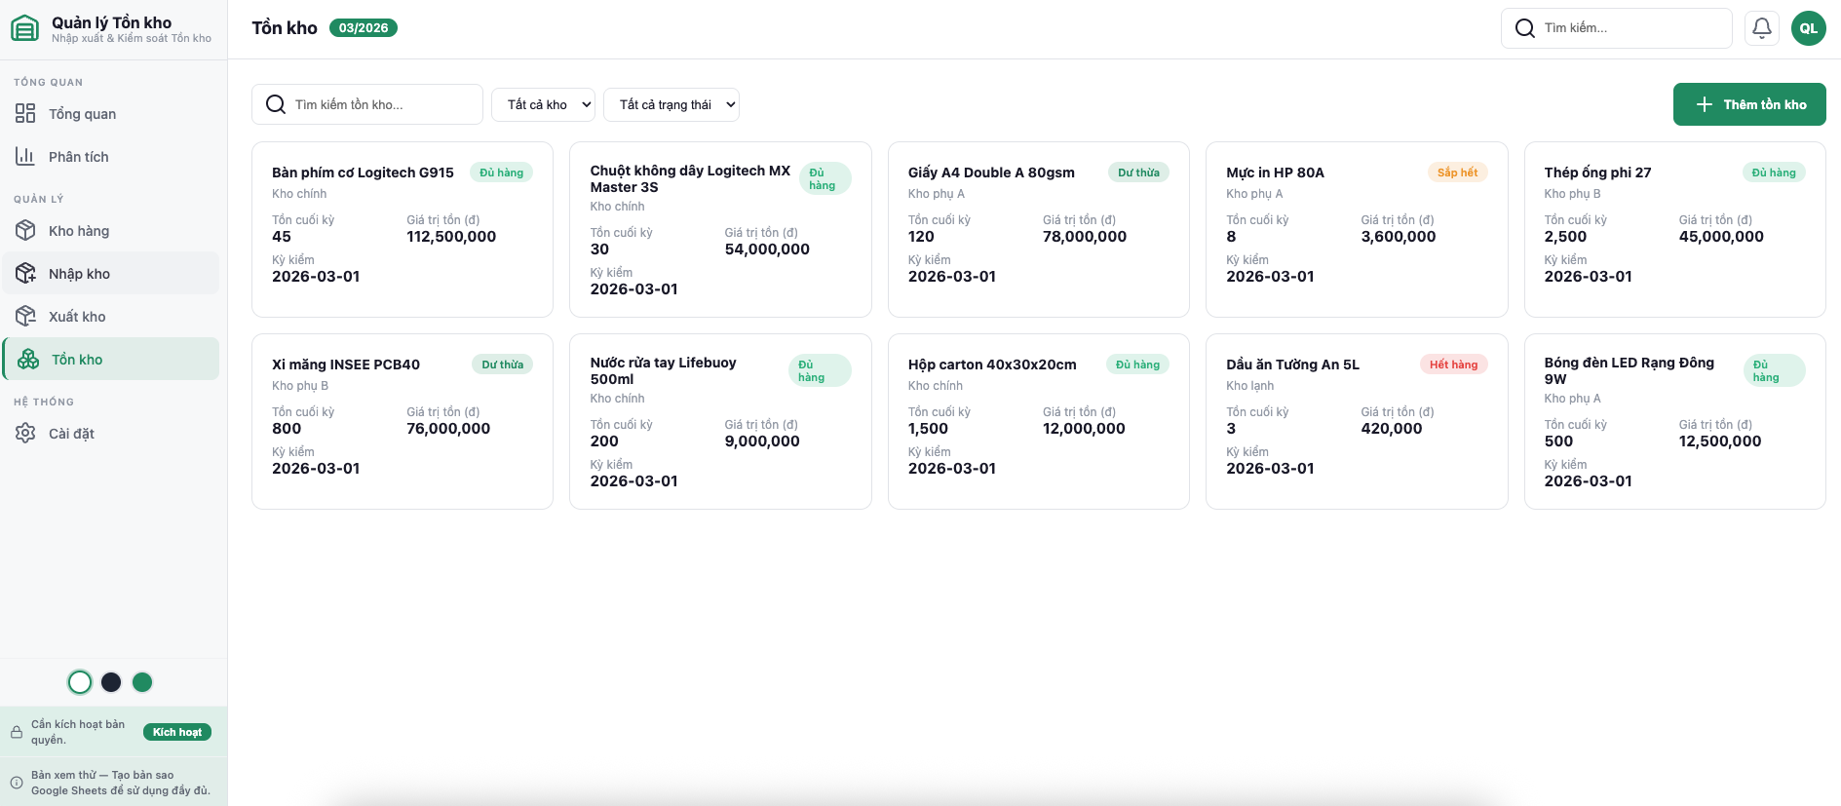Click the Cài đặt gear icon

(x=25, y=434)
